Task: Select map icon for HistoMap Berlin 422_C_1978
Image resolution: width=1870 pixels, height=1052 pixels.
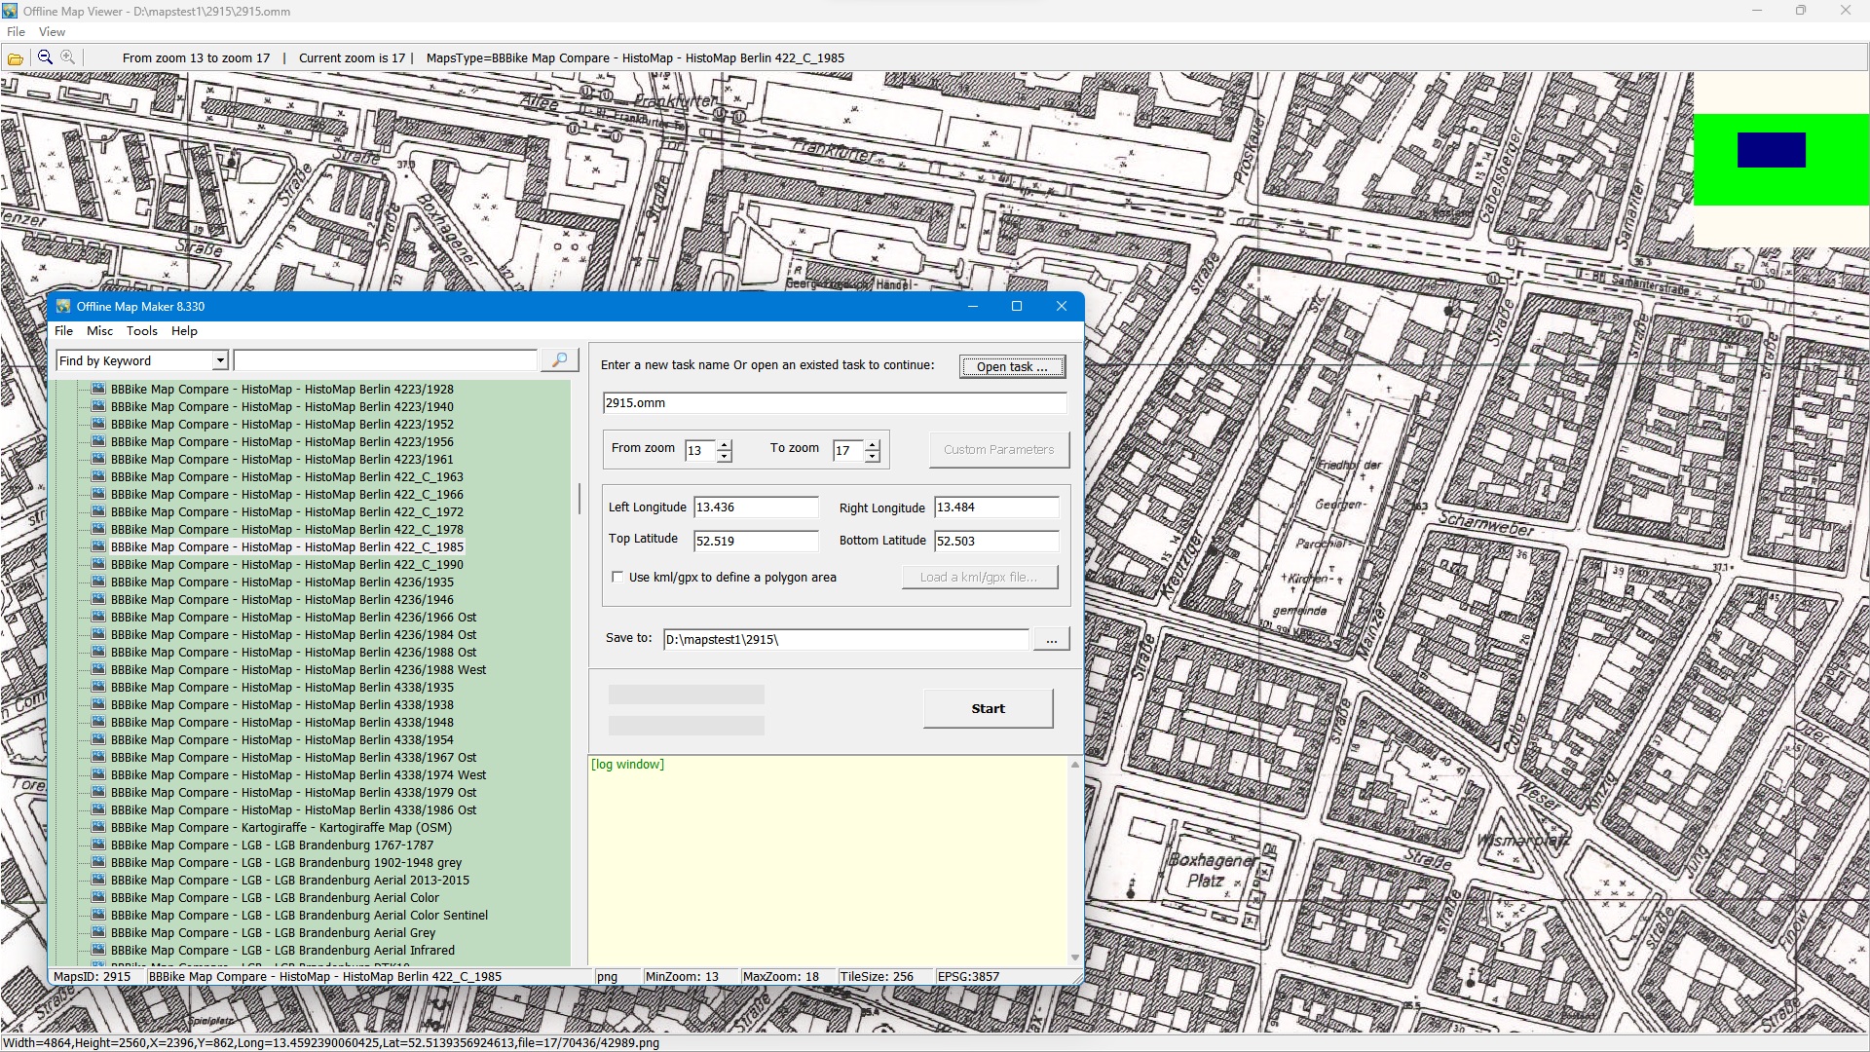Action: 98,529
